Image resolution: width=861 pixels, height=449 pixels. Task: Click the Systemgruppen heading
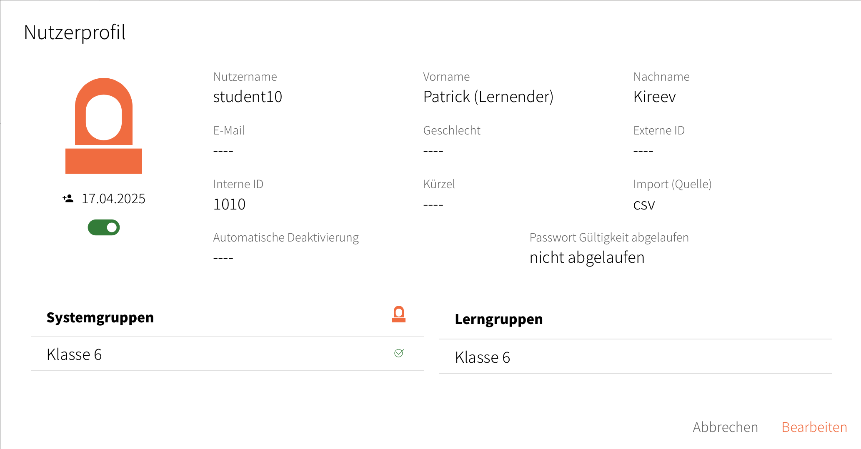(x=100, y=317)
